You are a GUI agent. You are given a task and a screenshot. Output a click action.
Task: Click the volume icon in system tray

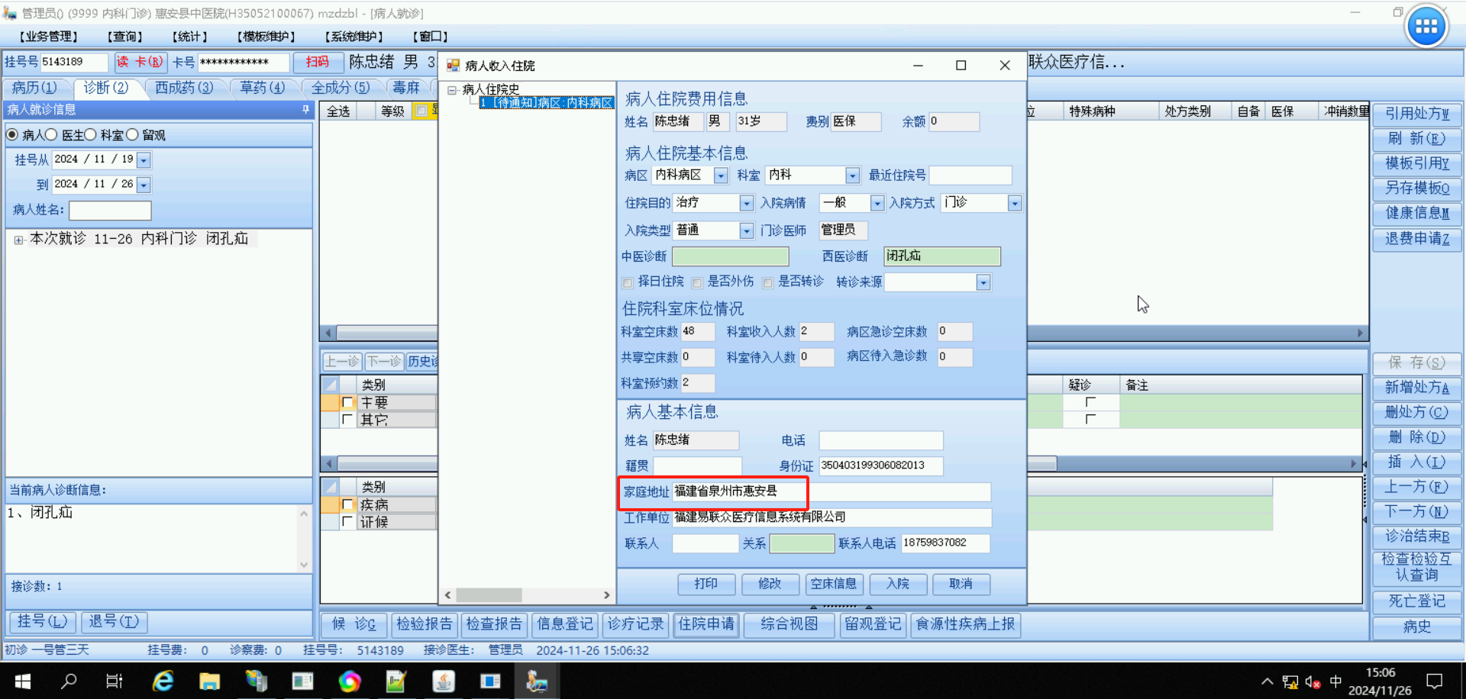pos(1313,681)
